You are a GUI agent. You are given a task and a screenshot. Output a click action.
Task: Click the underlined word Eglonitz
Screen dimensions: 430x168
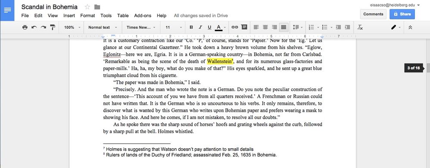point(112,54)
